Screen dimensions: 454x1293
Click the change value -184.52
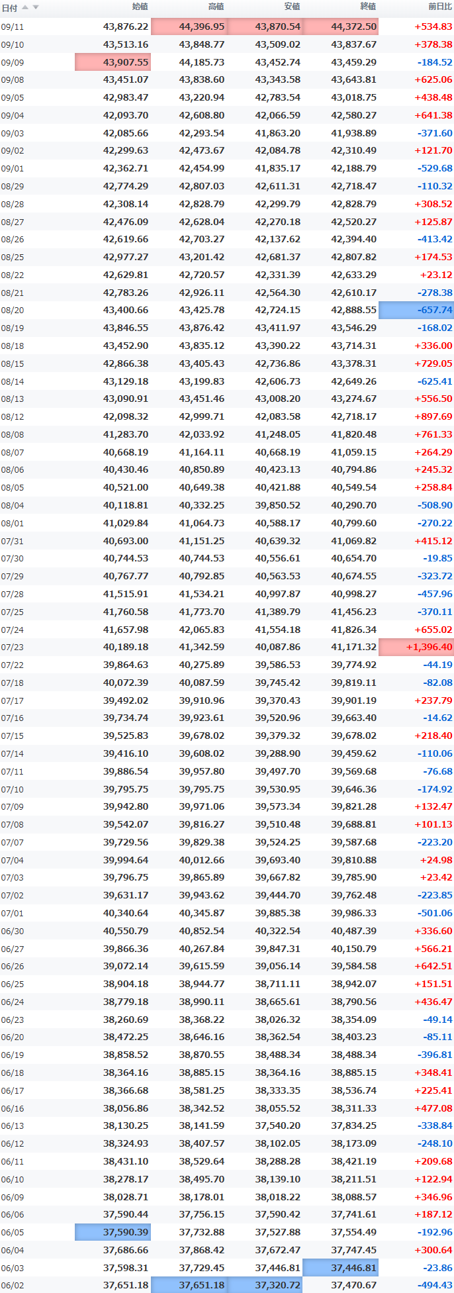pyautogui.click(x=435, y=62)
